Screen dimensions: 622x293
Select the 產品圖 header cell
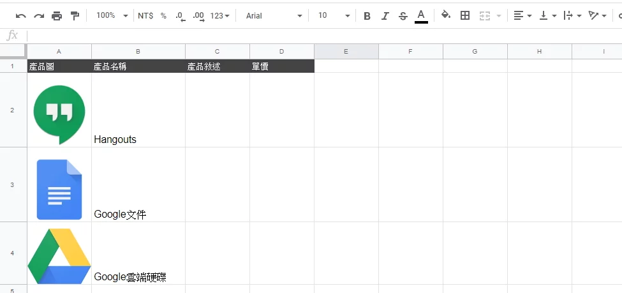point(59,66)
